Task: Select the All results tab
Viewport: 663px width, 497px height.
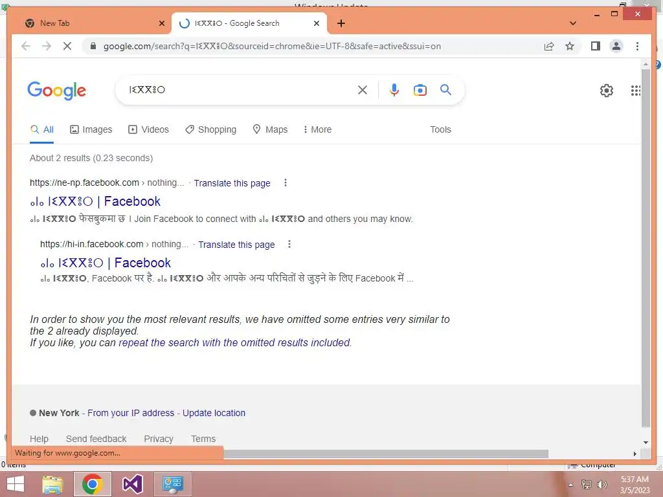Action: 42,129
